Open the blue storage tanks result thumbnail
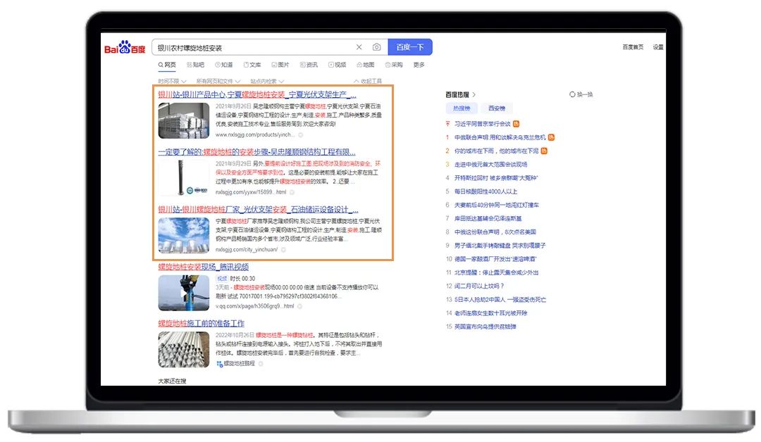The height and width of the screenshot is (442, 761). (x=183, y=236)
